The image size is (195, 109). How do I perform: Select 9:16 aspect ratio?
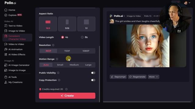coord(67,24)
